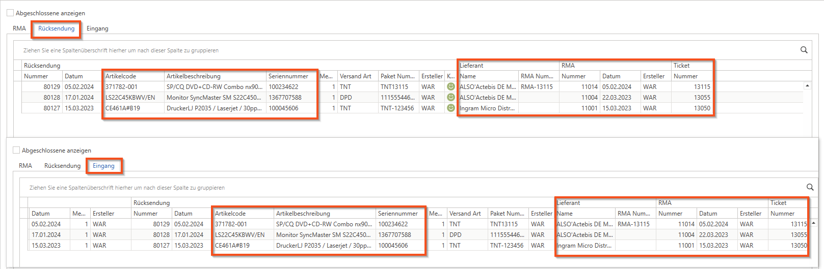824x269 pixels.
Task: Click the green smiley icon in row 80127
Action: 450,108
